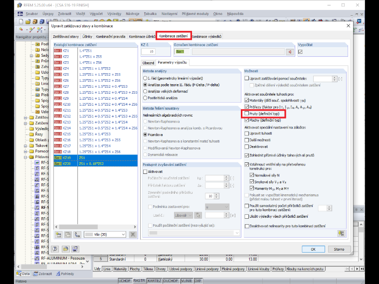Select Analýza podle teorie II. řádu radio
The image size is (379, 284).
click(x=145, y=85)
